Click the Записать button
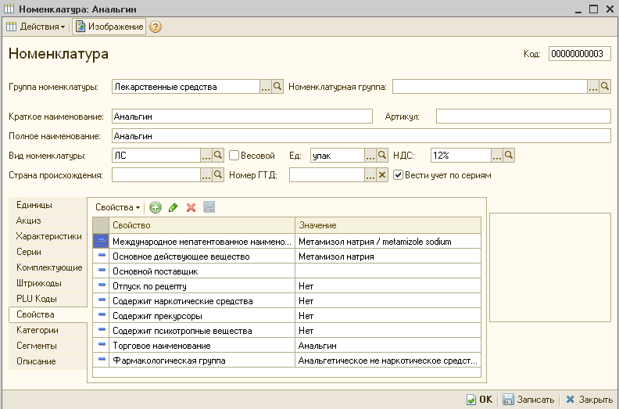Screen dimensions: 619x409 coord(528,399)
